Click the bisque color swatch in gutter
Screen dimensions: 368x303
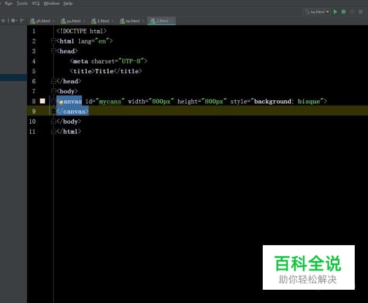click(43, 101)
